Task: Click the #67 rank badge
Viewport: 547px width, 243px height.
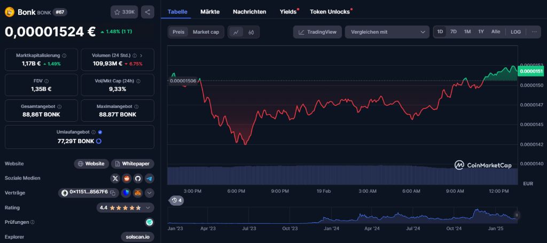Action: click(60, 12)
